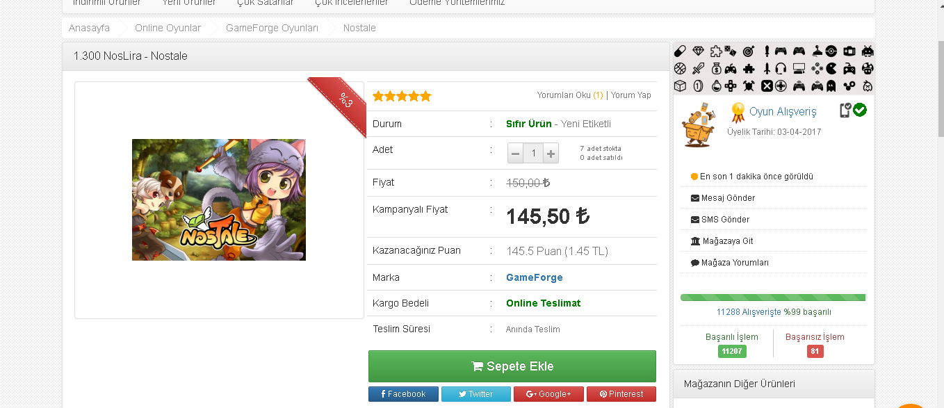The height and width of the screenshot is (408, 944).
Task: Click the 7 adet stokta stock text
Action: [x=601, y=149]
